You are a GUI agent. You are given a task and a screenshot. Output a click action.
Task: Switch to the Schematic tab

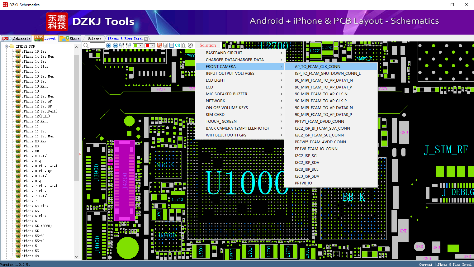point(16,39)
